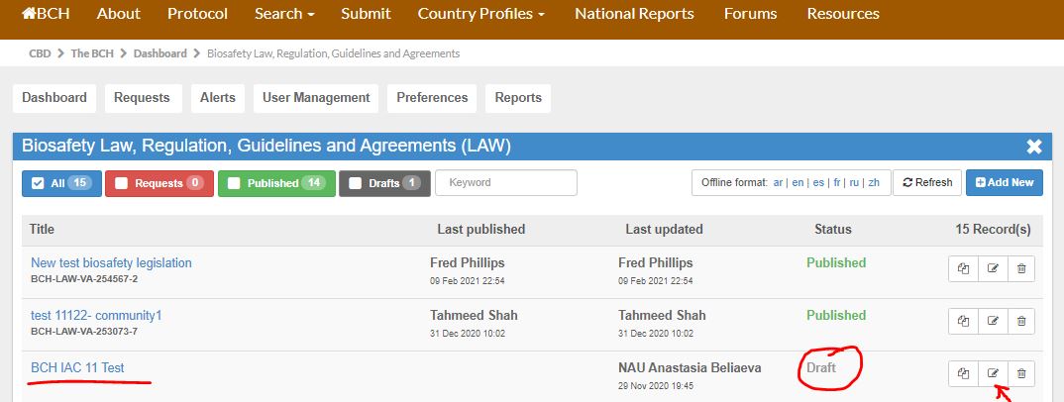This screenshot has height=402, width=1064.
Task: Open the National Reports menu item
Action: coord(634,14)
